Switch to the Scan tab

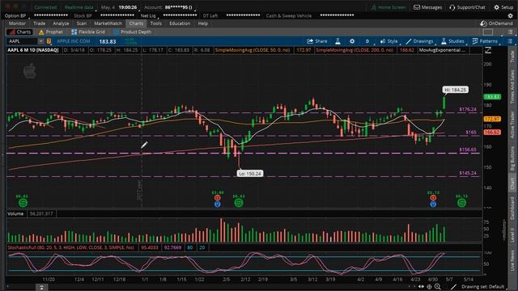point(82,23)
